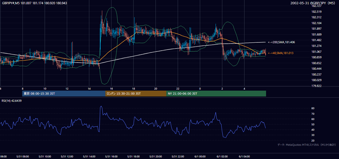Click hour 16 on the chart time axis
Screen dimensions: 339x159
tap(111, 89)
